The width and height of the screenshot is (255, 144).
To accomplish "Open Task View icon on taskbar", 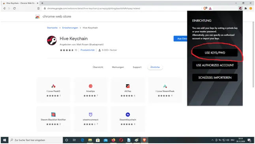I will click(74, 140).
